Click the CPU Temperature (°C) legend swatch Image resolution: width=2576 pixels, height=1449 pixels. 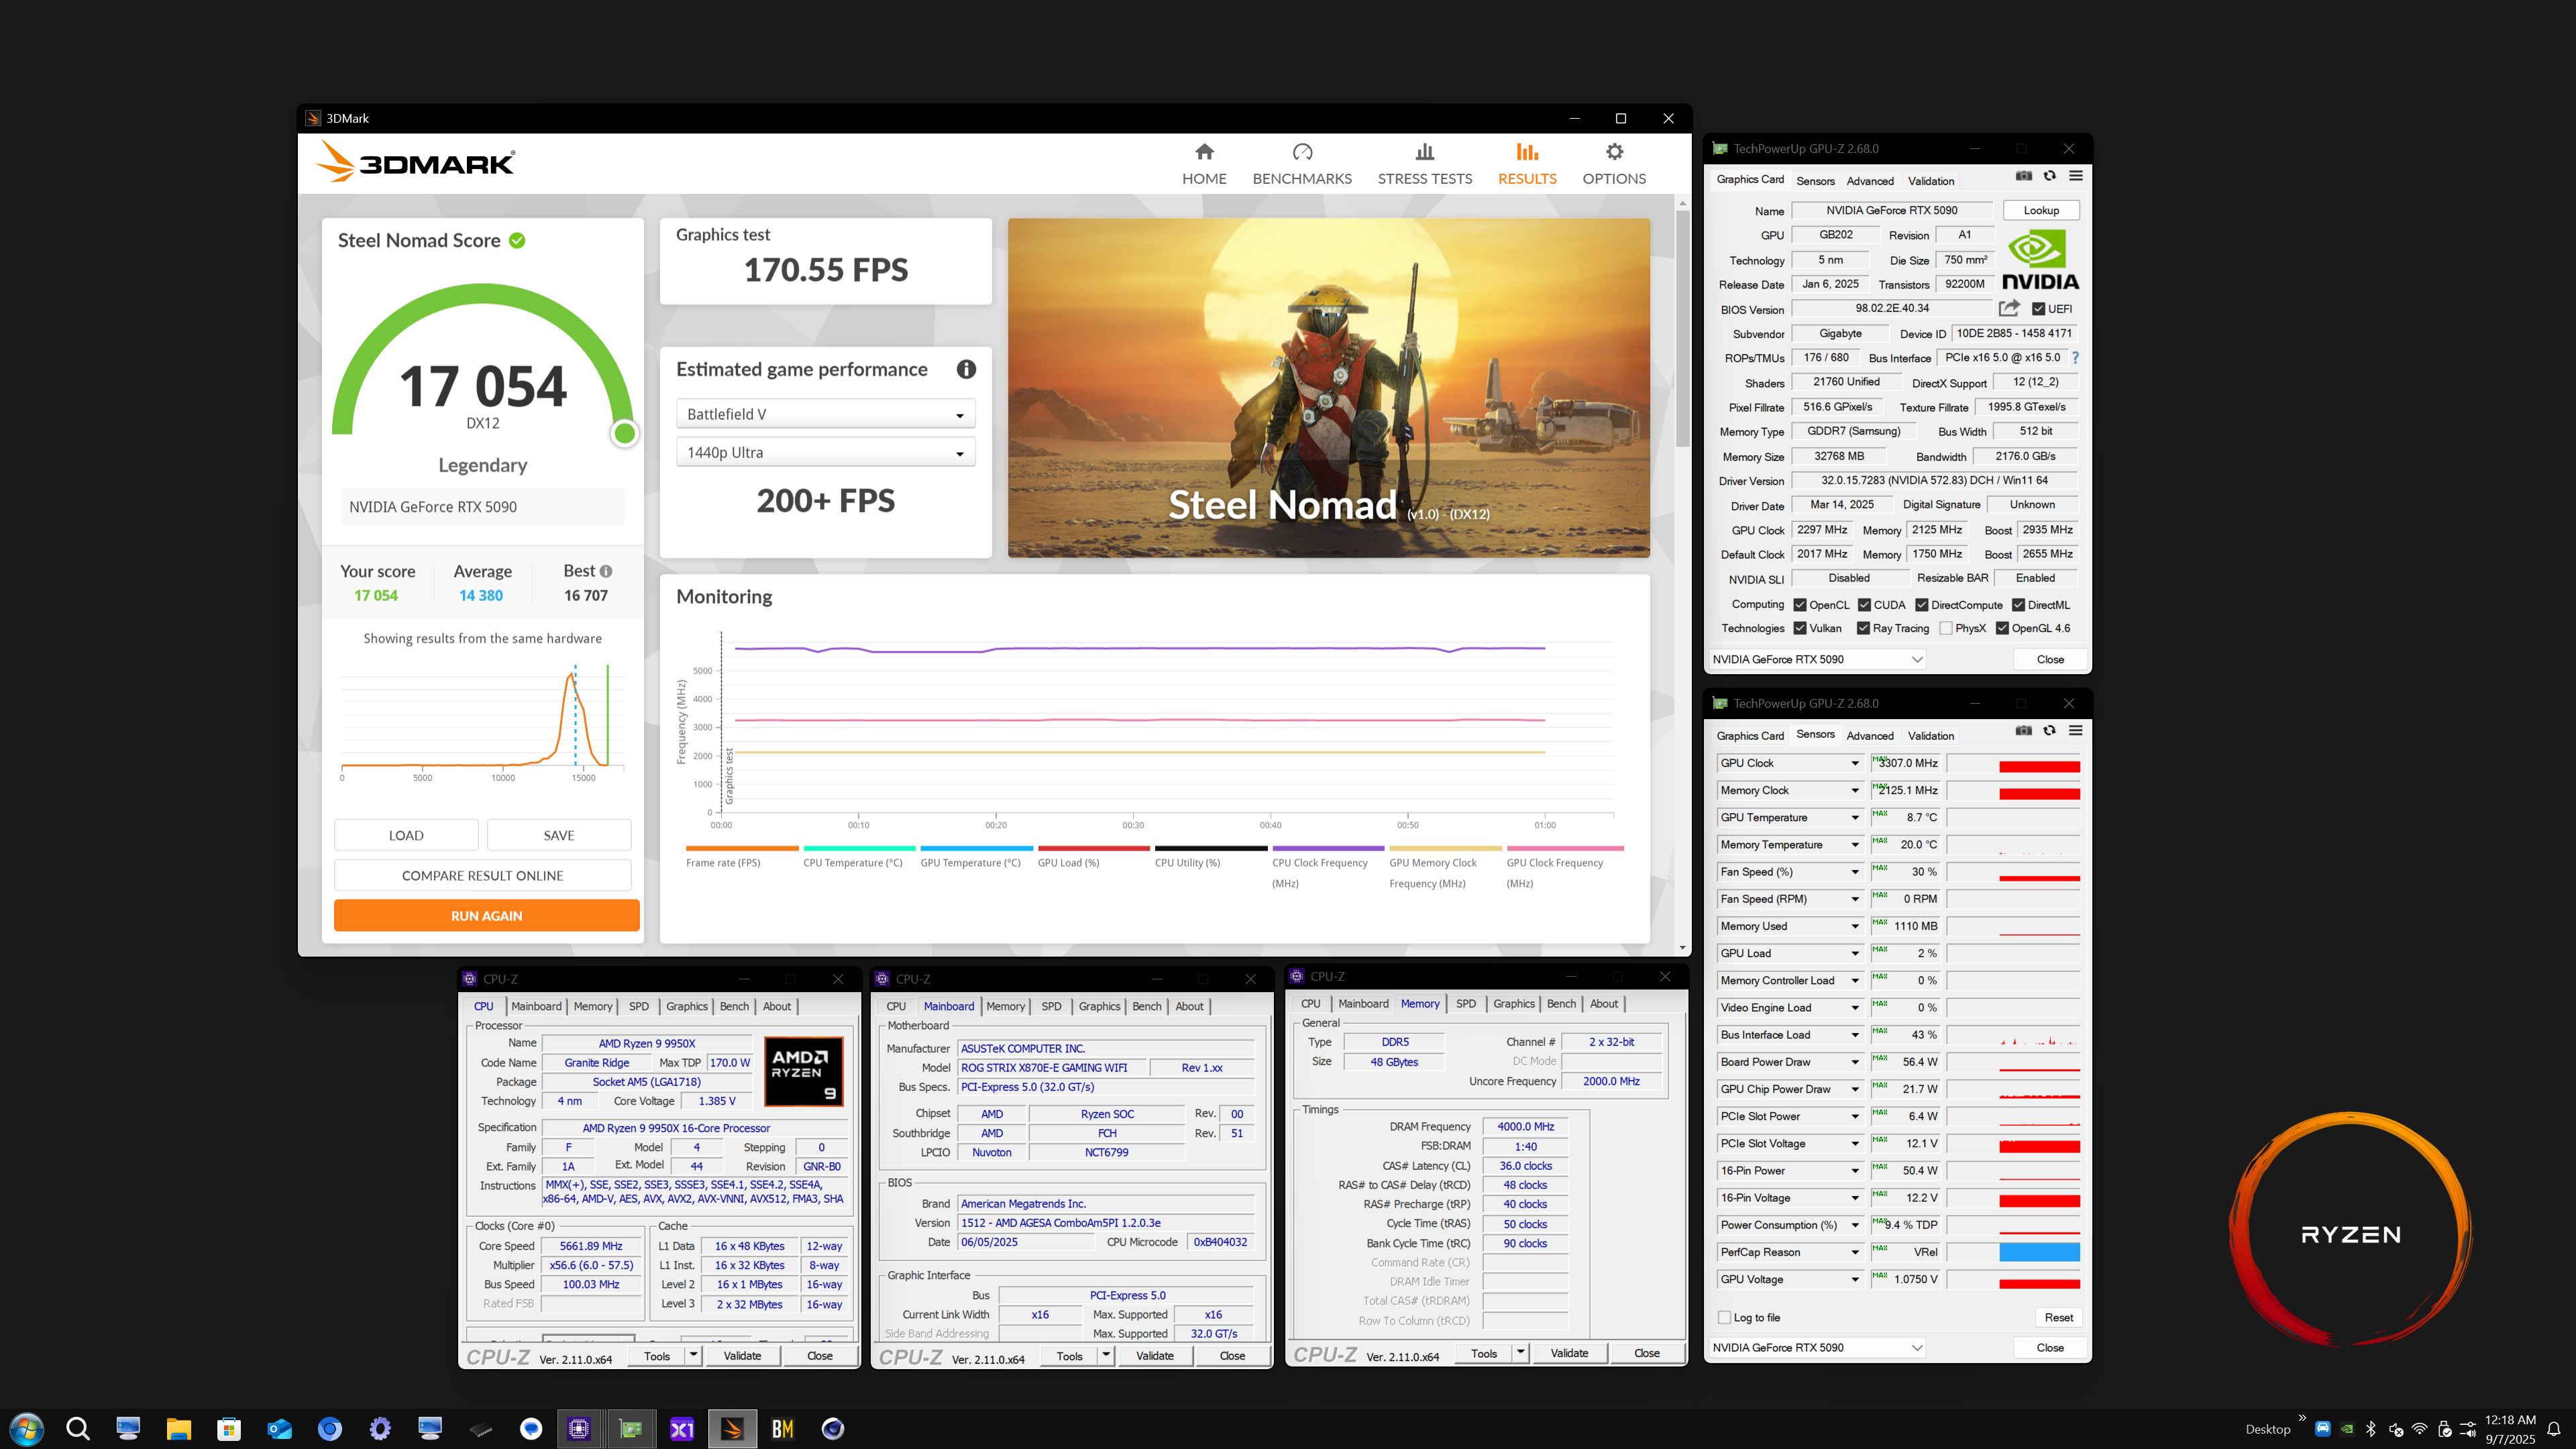[x=860, y=848]
